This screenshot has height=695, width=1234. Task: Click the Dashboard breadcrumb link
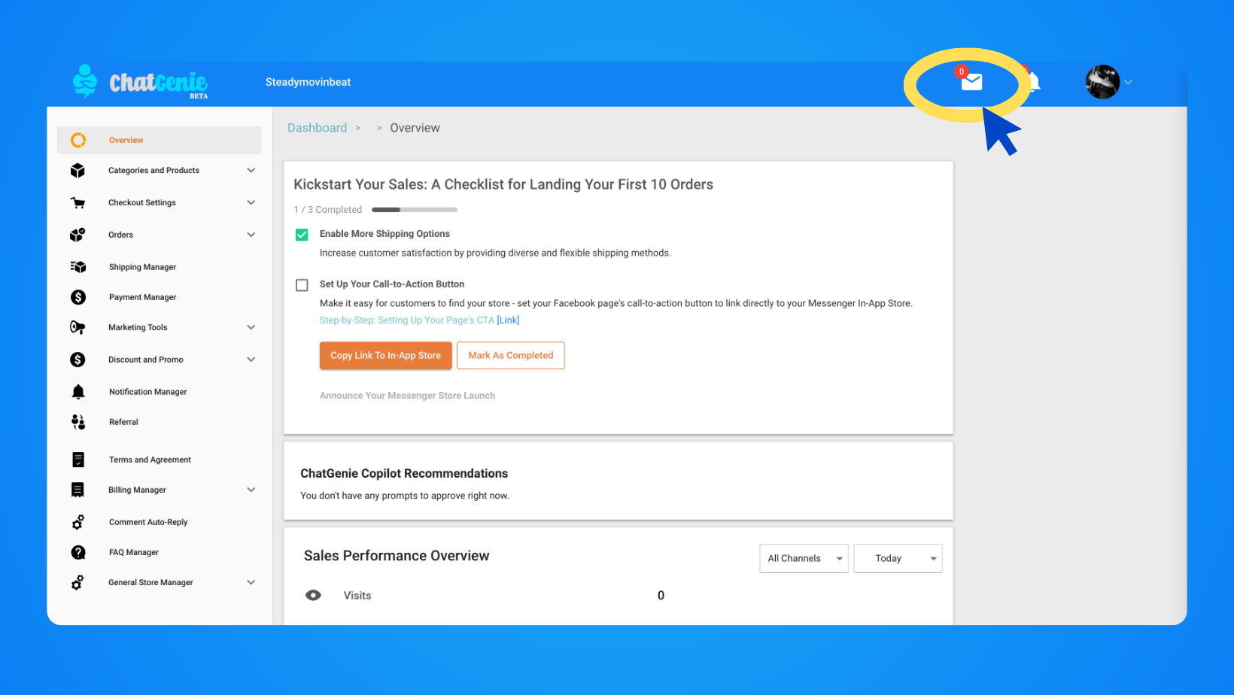click(x=318, y=128)
